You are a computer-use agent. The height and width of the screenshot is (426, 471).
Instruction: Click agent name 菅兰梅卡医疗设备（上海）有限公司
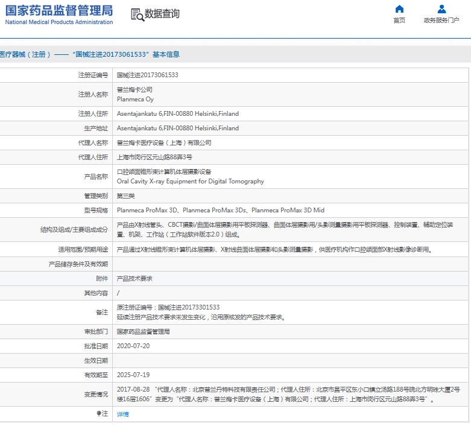(x=164, y=143)
